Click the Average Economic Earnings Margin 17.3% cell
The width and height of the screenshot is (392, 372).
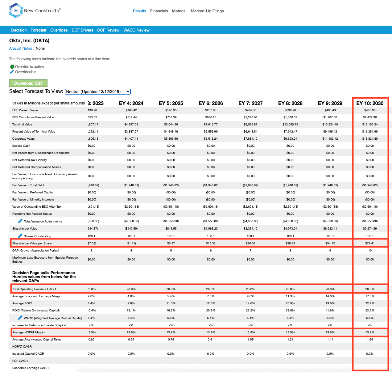[x=370, y=296]
